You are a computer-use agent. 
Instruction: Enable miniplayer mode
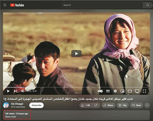point(122,91)
